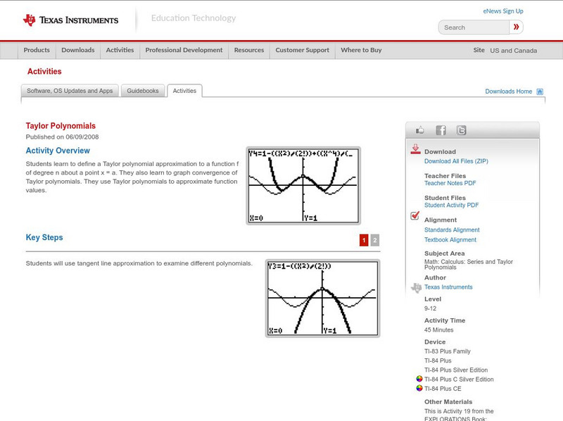Click the Activity Overview heading
Screen dimensions: 563x421
pos(58,151)
